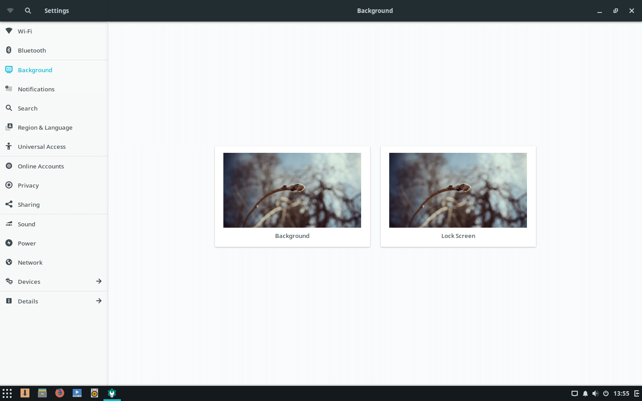
Task: Choose the Lock Screen wallpaper thumbnail
Action: [x=458, y=190]
